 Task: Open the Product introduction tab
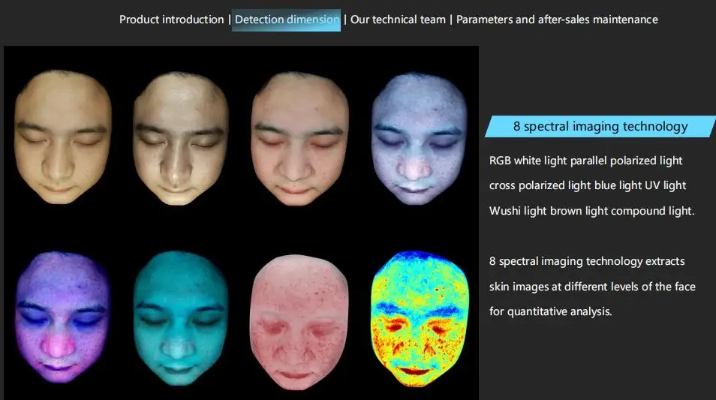[171, 20]
